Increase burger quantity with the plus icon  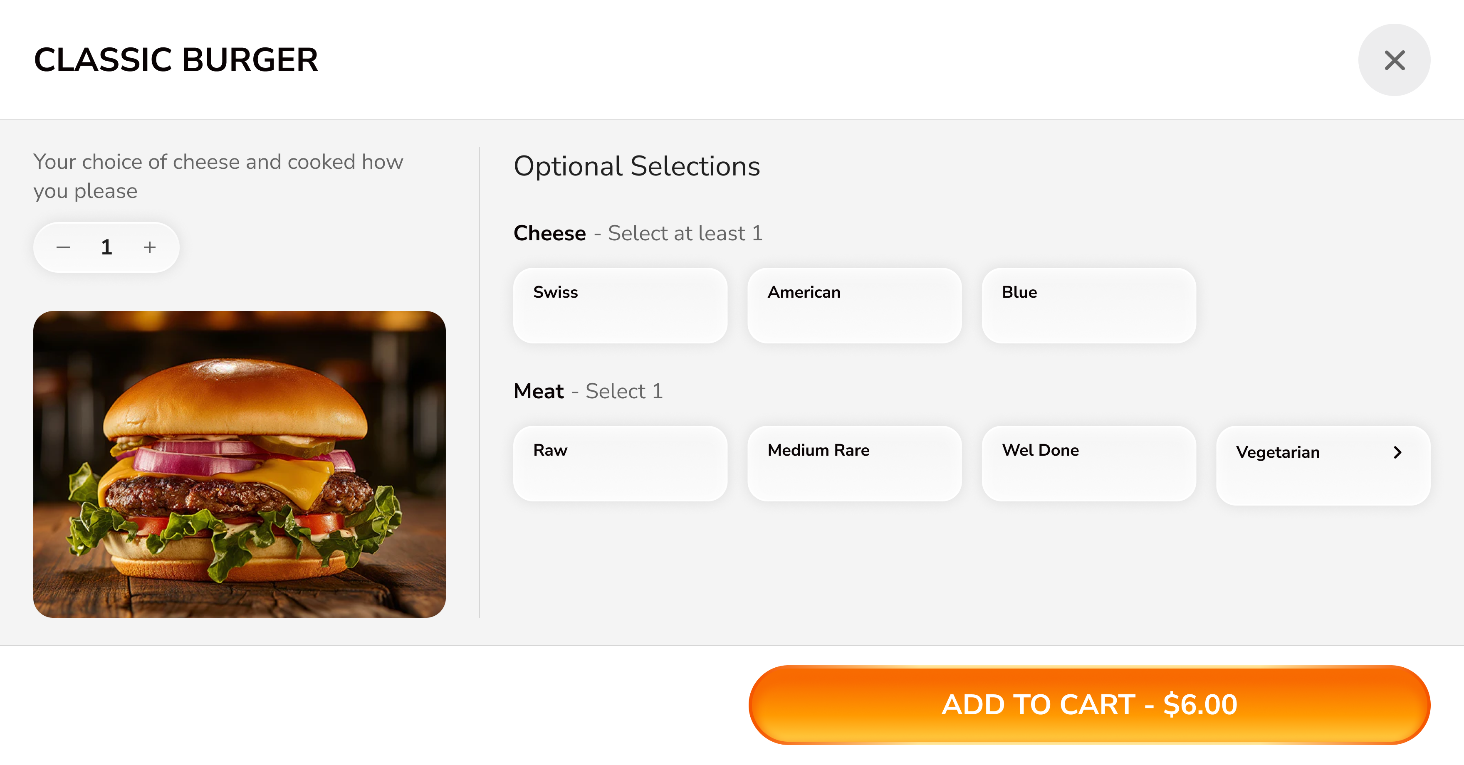pyautogui.click(x=149, y=247)
